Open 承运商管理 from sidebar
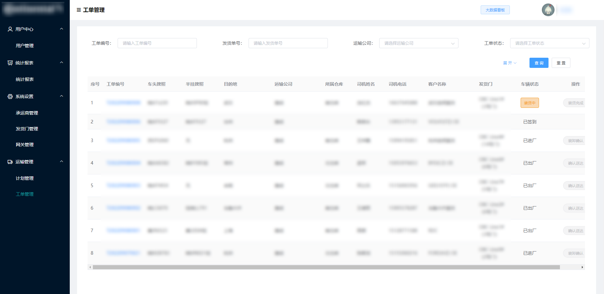 pyautogui.click(x=27, y=113)
